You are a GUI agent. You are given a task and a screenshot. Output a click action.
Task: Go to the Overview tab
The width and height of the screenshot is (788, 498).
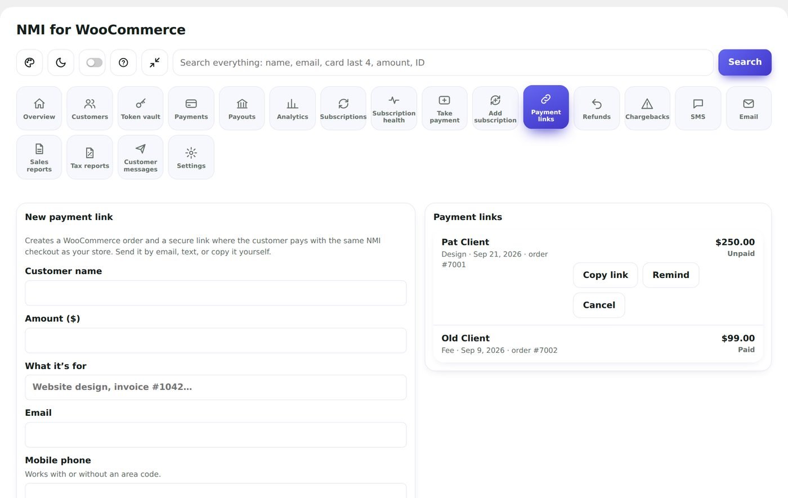(39, 108)
